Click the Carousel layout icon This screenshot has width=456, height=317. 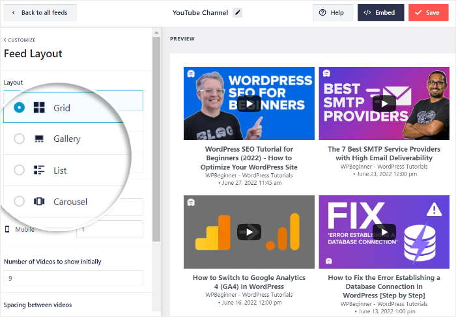point(39,201)
